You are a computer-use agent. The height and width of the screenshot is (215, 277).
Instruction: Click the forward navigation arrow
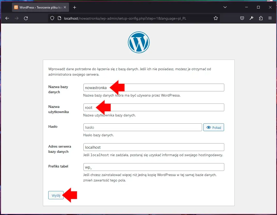pos(16,18)
